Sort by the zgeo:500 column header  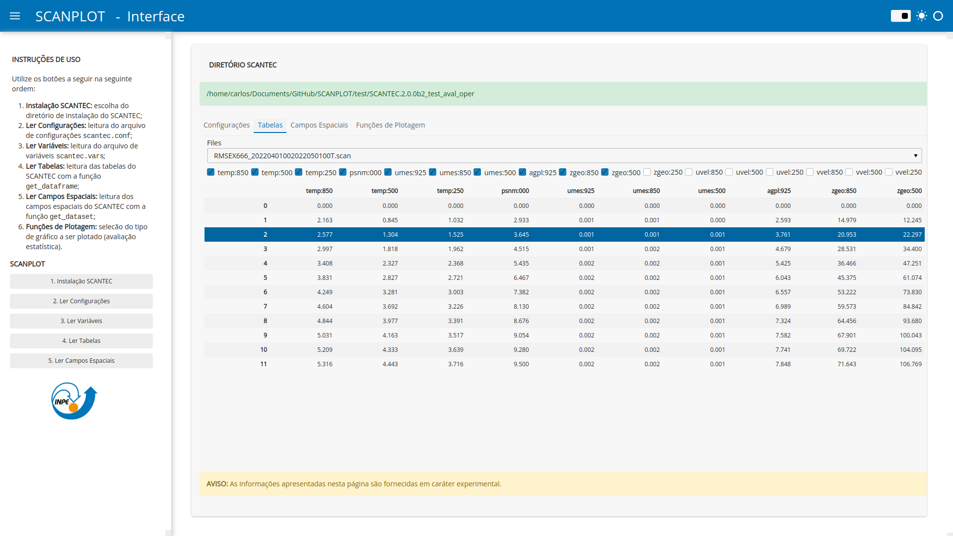(909, 191)
